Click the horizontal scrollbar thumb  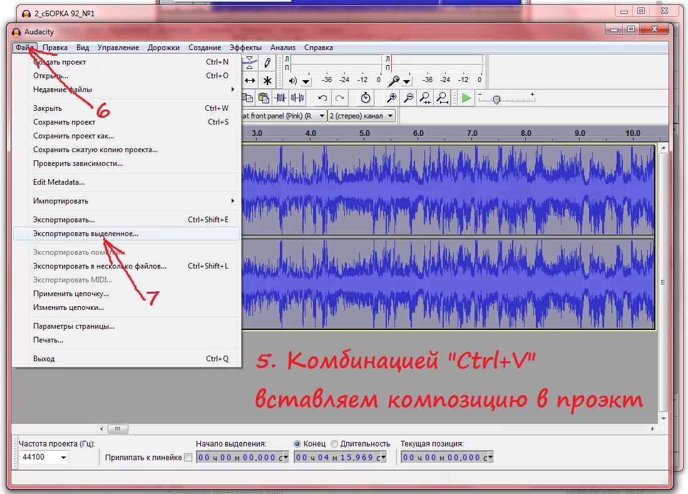pos(117,429)
